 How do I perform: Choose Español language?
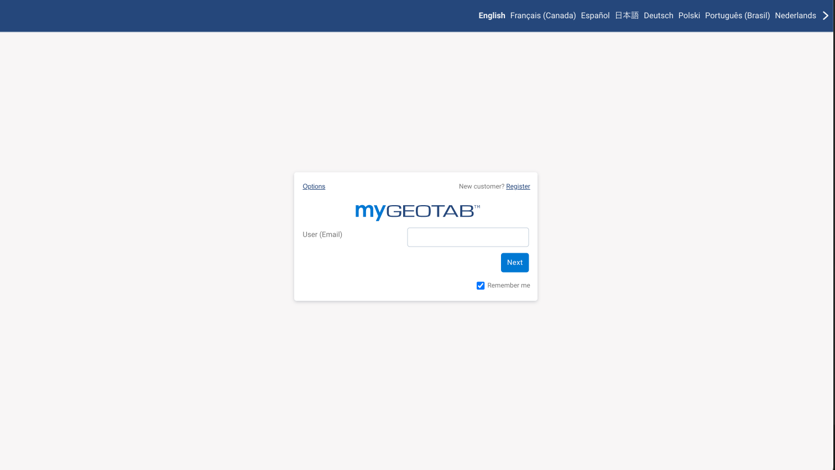[x=595, y=15]
